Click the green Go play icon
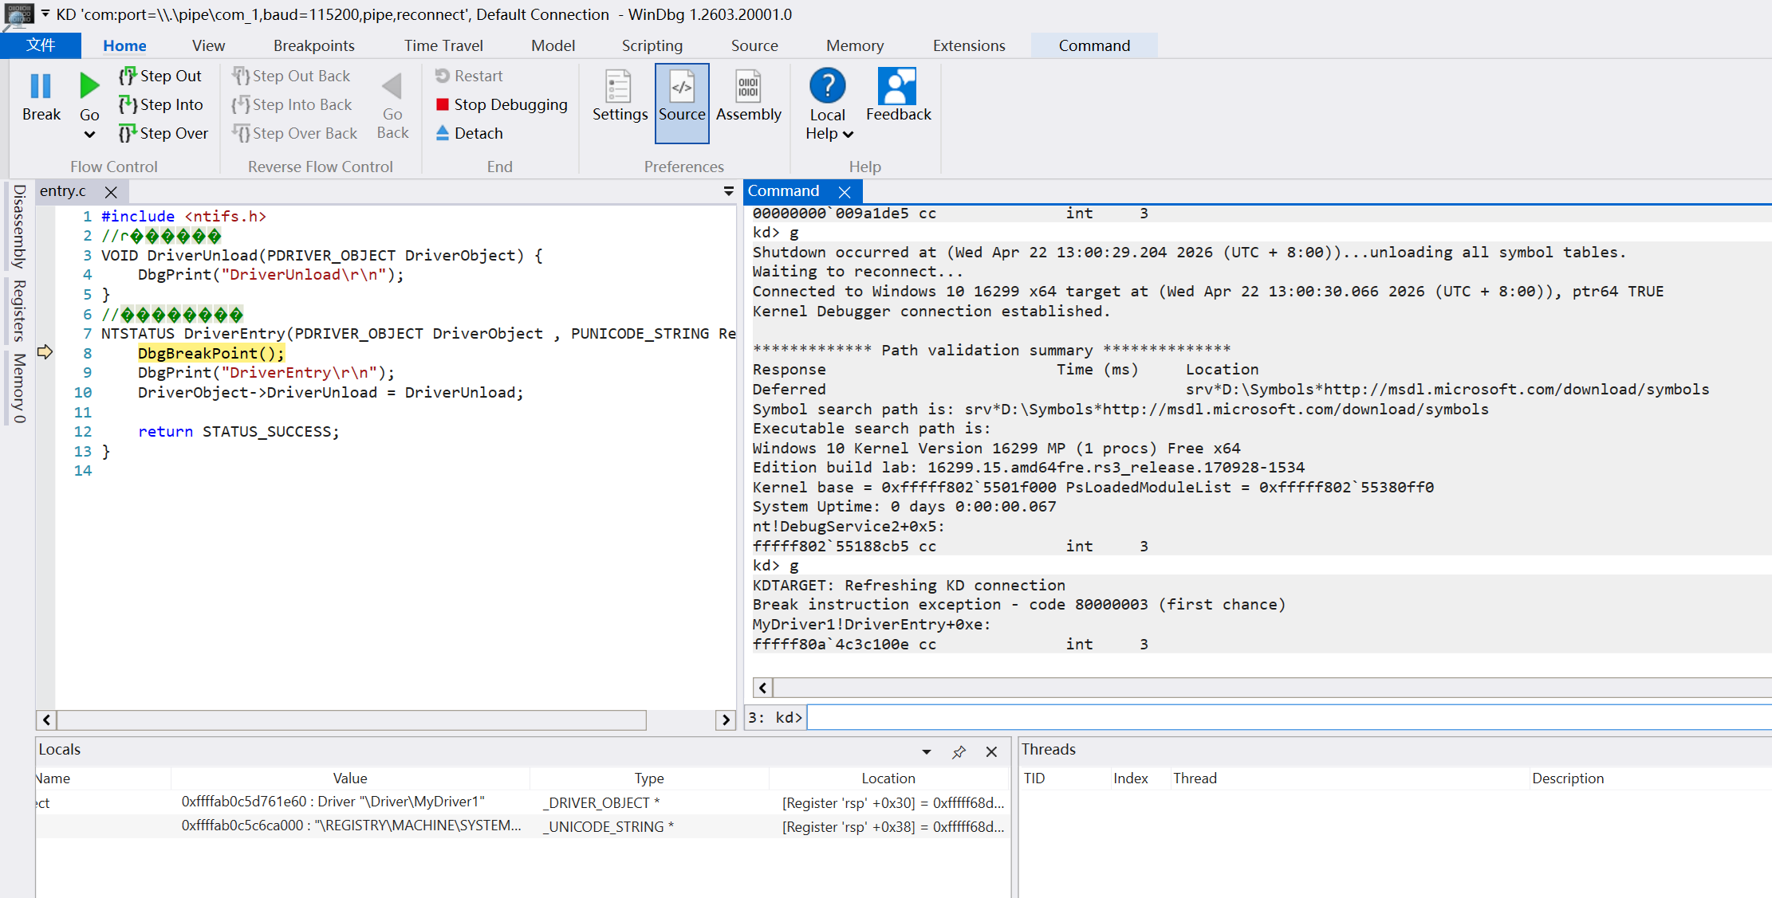Screen dimensions: 1772x898 pyautogui.click(x=89, y=86)
